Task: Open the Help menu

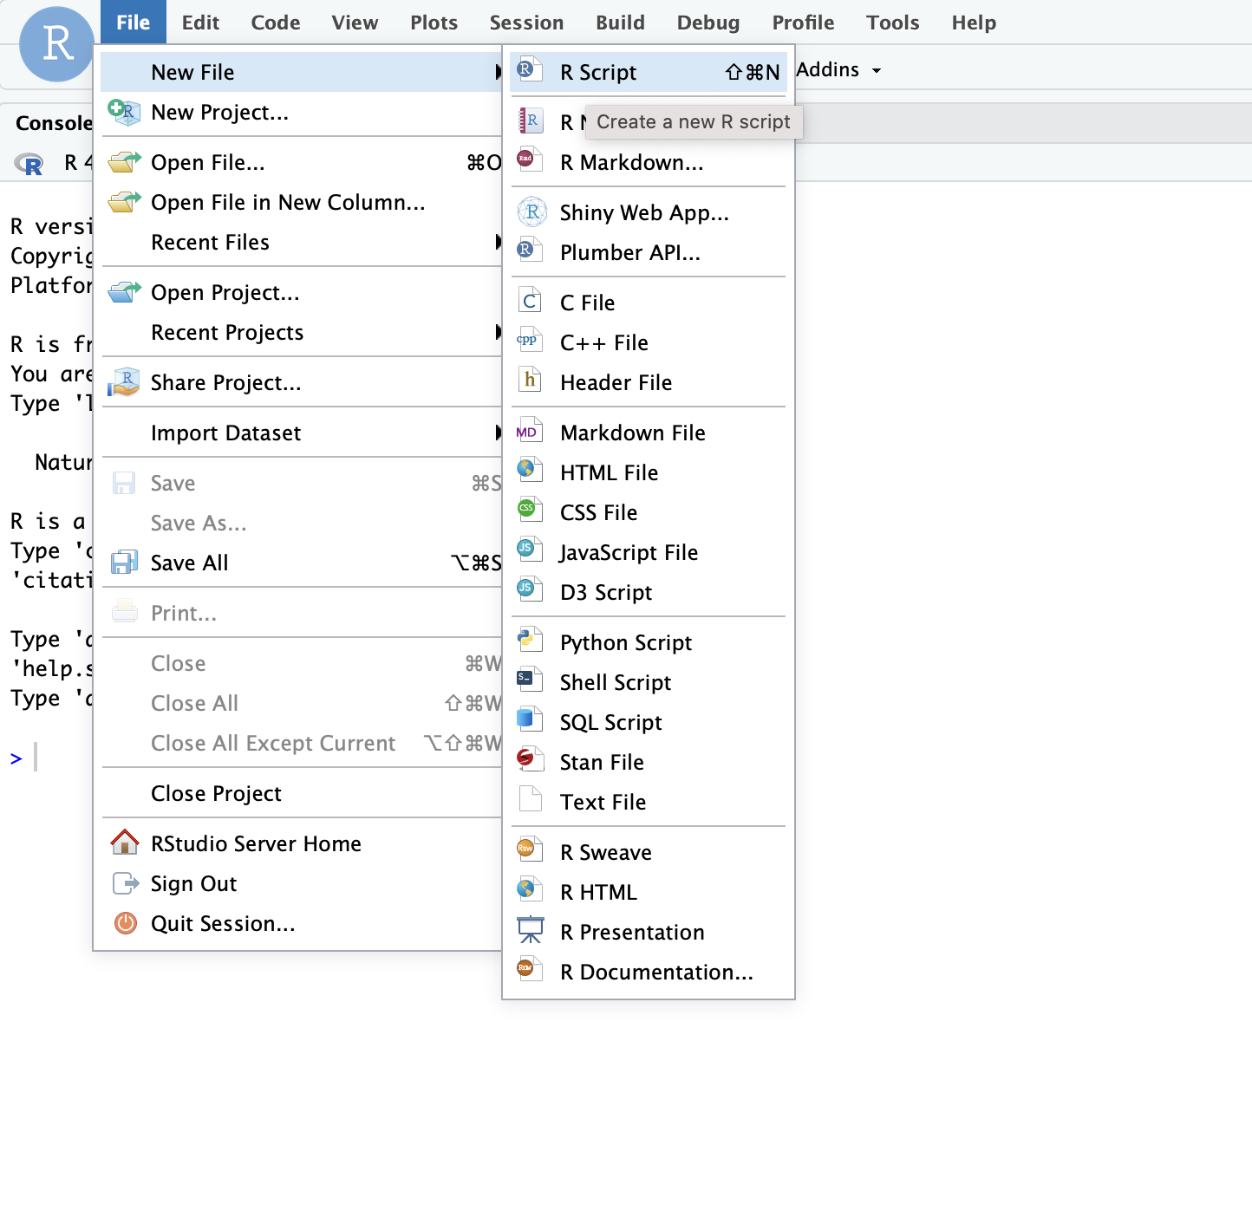Action: tap(975, 23)
